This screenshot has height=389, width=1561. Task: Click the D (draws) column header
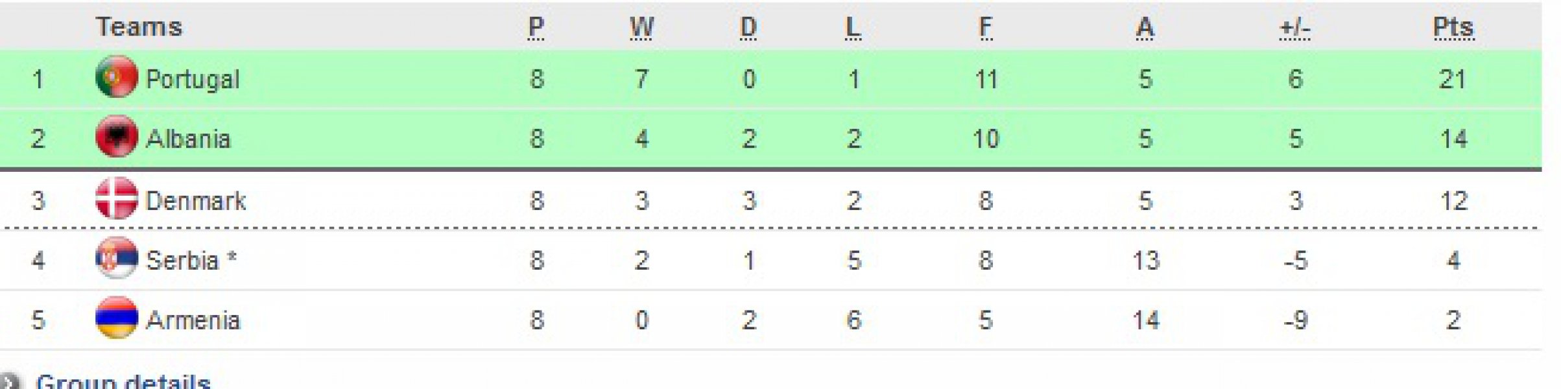[748, 28]
